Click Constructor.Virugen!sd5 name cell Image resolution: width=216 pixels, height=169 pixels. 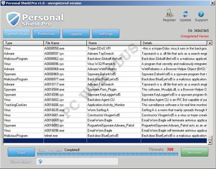[114, 115]
